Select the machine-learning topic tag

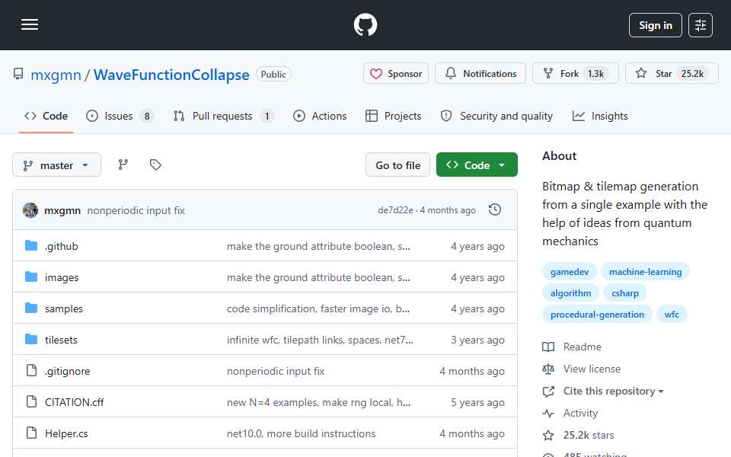pos(645,272)
